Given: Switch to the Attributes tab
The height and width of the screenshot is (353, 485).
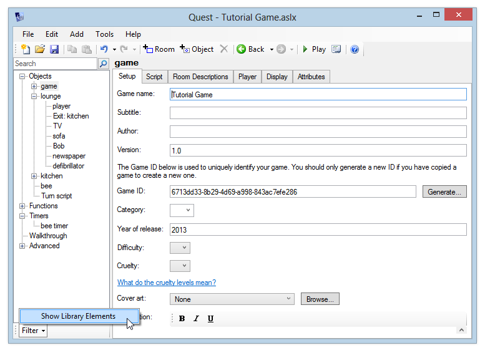Looking at the screenshot, I should tap(311, 77).
